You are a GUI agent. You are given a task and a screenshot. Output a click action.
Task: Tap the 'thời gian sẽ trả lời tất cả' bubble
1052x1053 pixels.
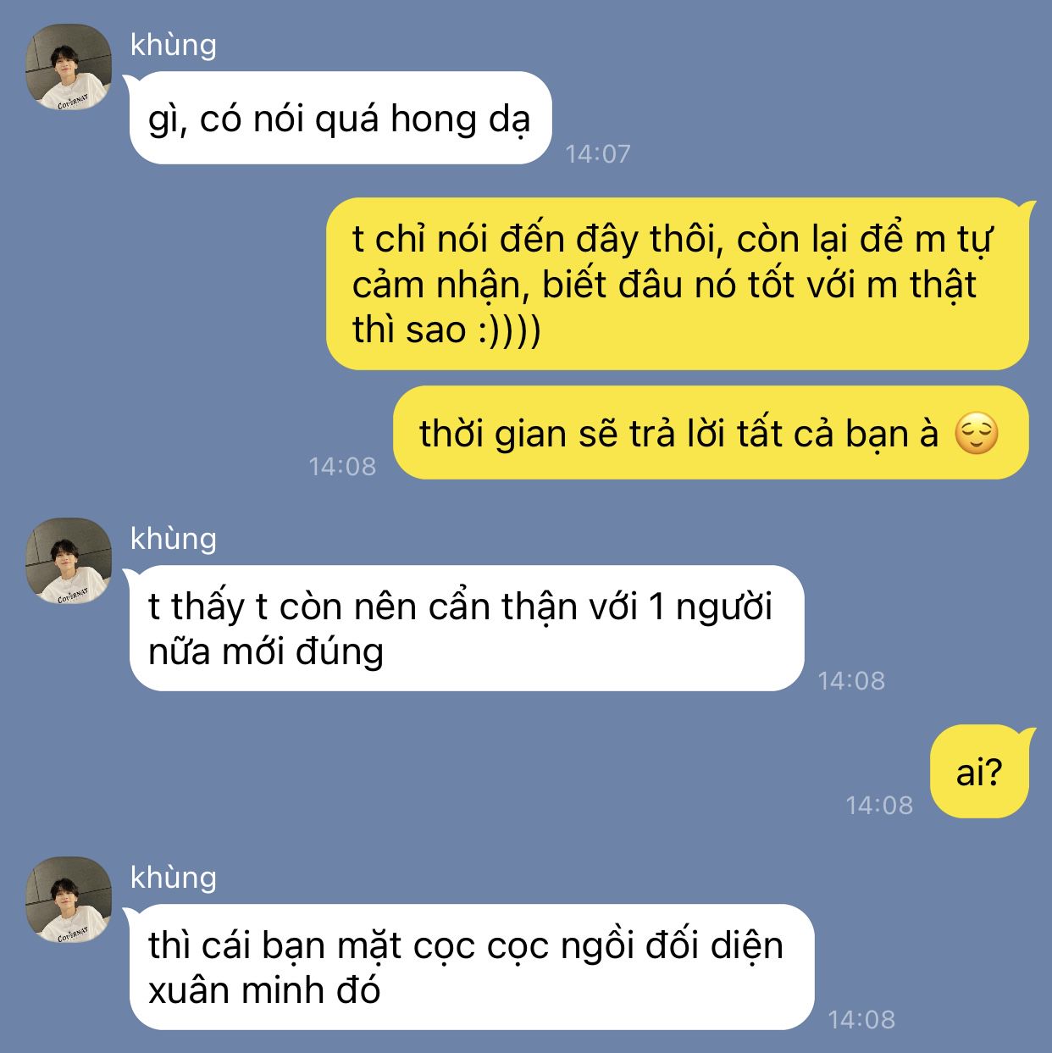tap(711, 433)
